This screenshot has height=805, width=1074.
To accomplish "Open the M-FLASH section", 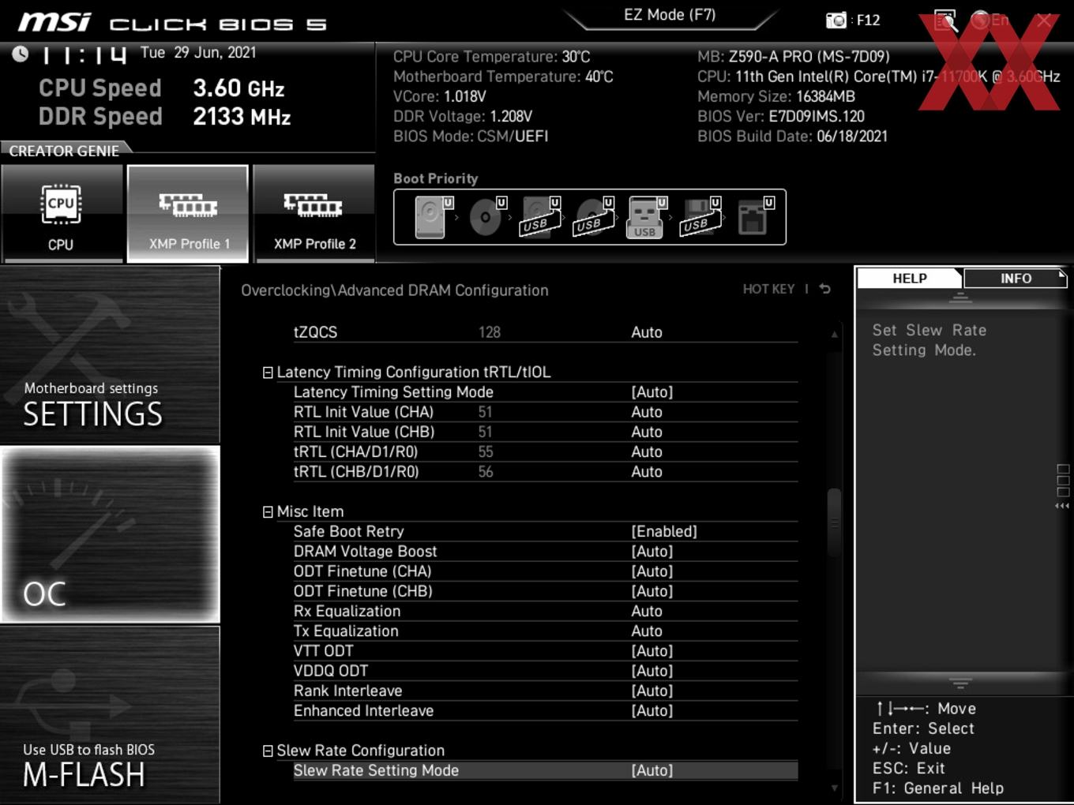I will (110, 715).
